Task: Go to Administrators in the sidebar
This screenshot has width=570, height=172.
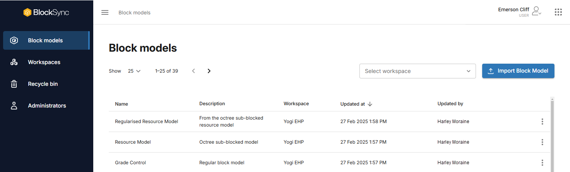Action: (x=47, y=106)
